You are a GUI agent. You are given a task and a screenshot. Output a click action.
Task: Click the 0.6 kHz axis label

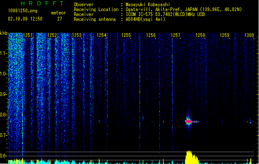(x=3, y=156)
